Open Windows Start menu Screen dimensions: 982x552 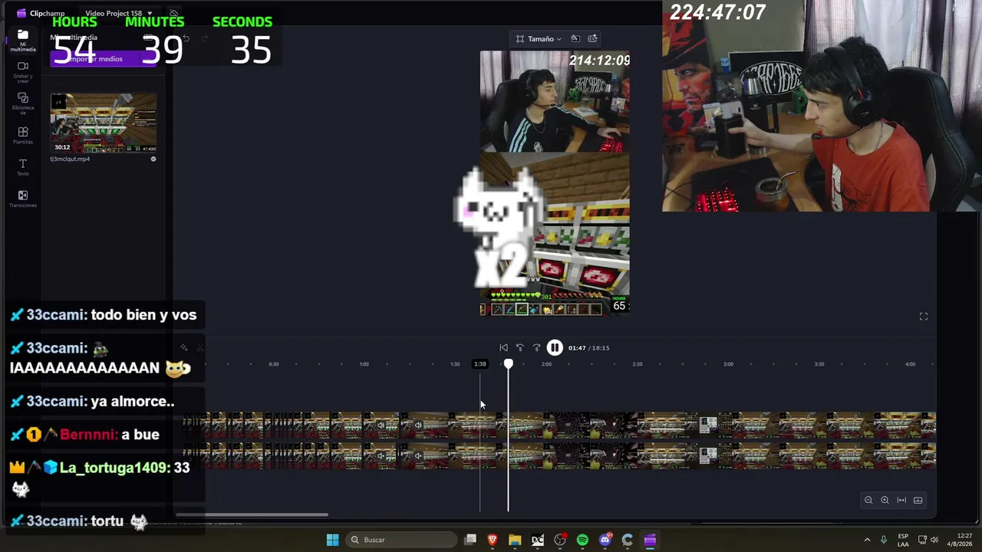point(332,540)
